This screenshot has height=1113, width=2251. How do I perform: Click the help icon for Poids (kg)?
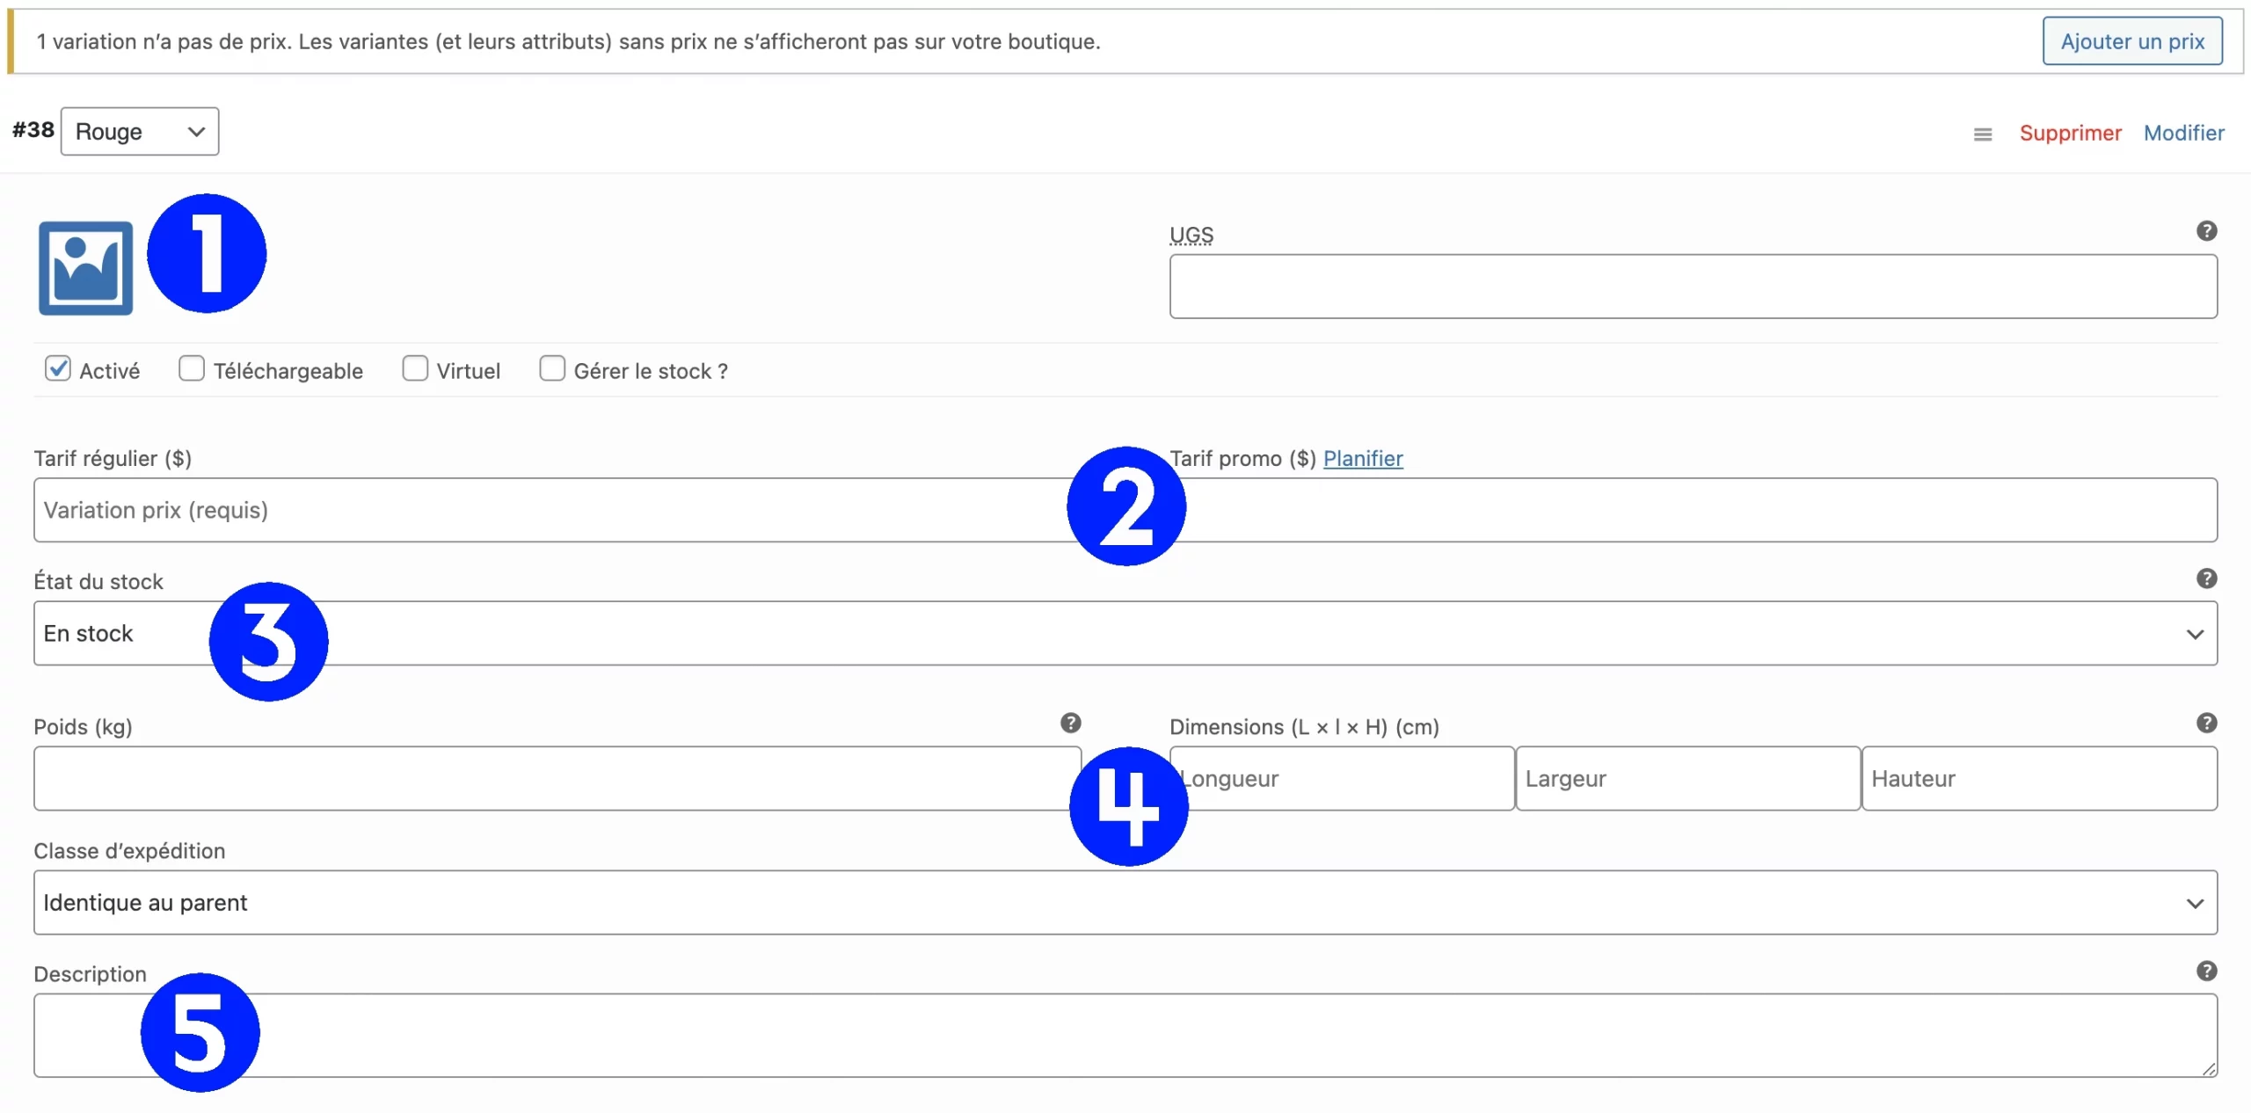[1070, 723]
